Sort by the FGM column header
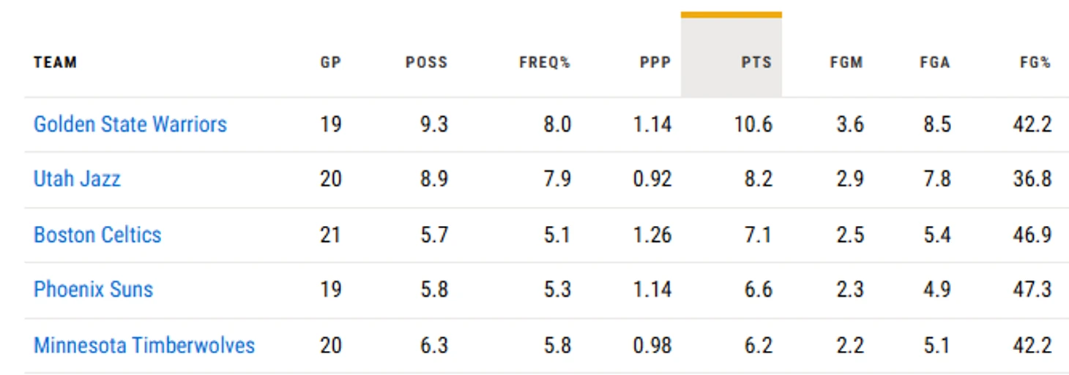This screenshot has width=1069, height=375. tap(846, 62)
